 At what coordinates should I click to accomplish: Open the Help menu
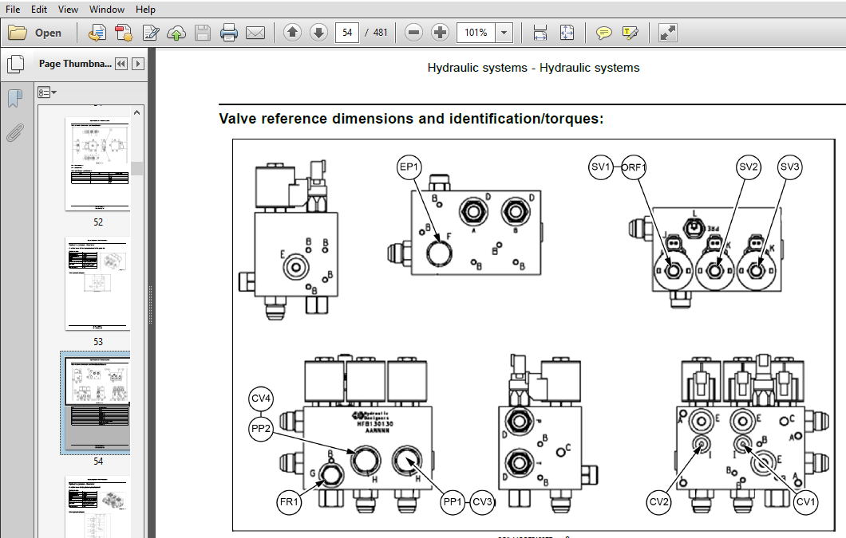[146, 9]
